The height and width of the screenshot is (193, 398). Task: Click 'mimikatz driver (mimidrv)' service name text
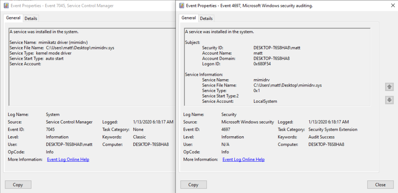[x=63, y=42]
